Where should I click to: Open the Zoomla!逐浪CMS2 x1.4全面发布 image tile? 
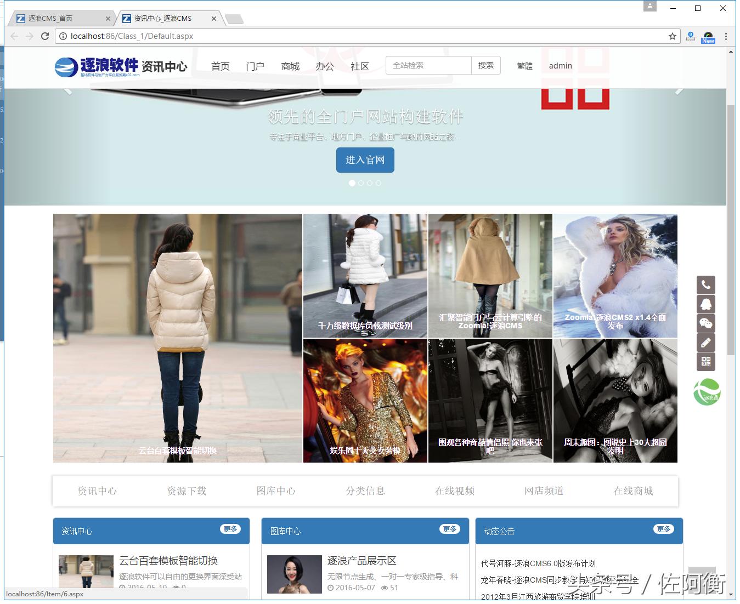[615, 276]
